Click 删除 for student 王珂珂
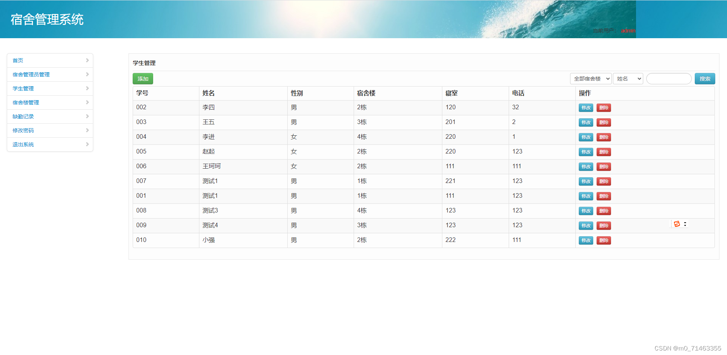The width and height of the screenshot is (727, 355). [603, 167]
